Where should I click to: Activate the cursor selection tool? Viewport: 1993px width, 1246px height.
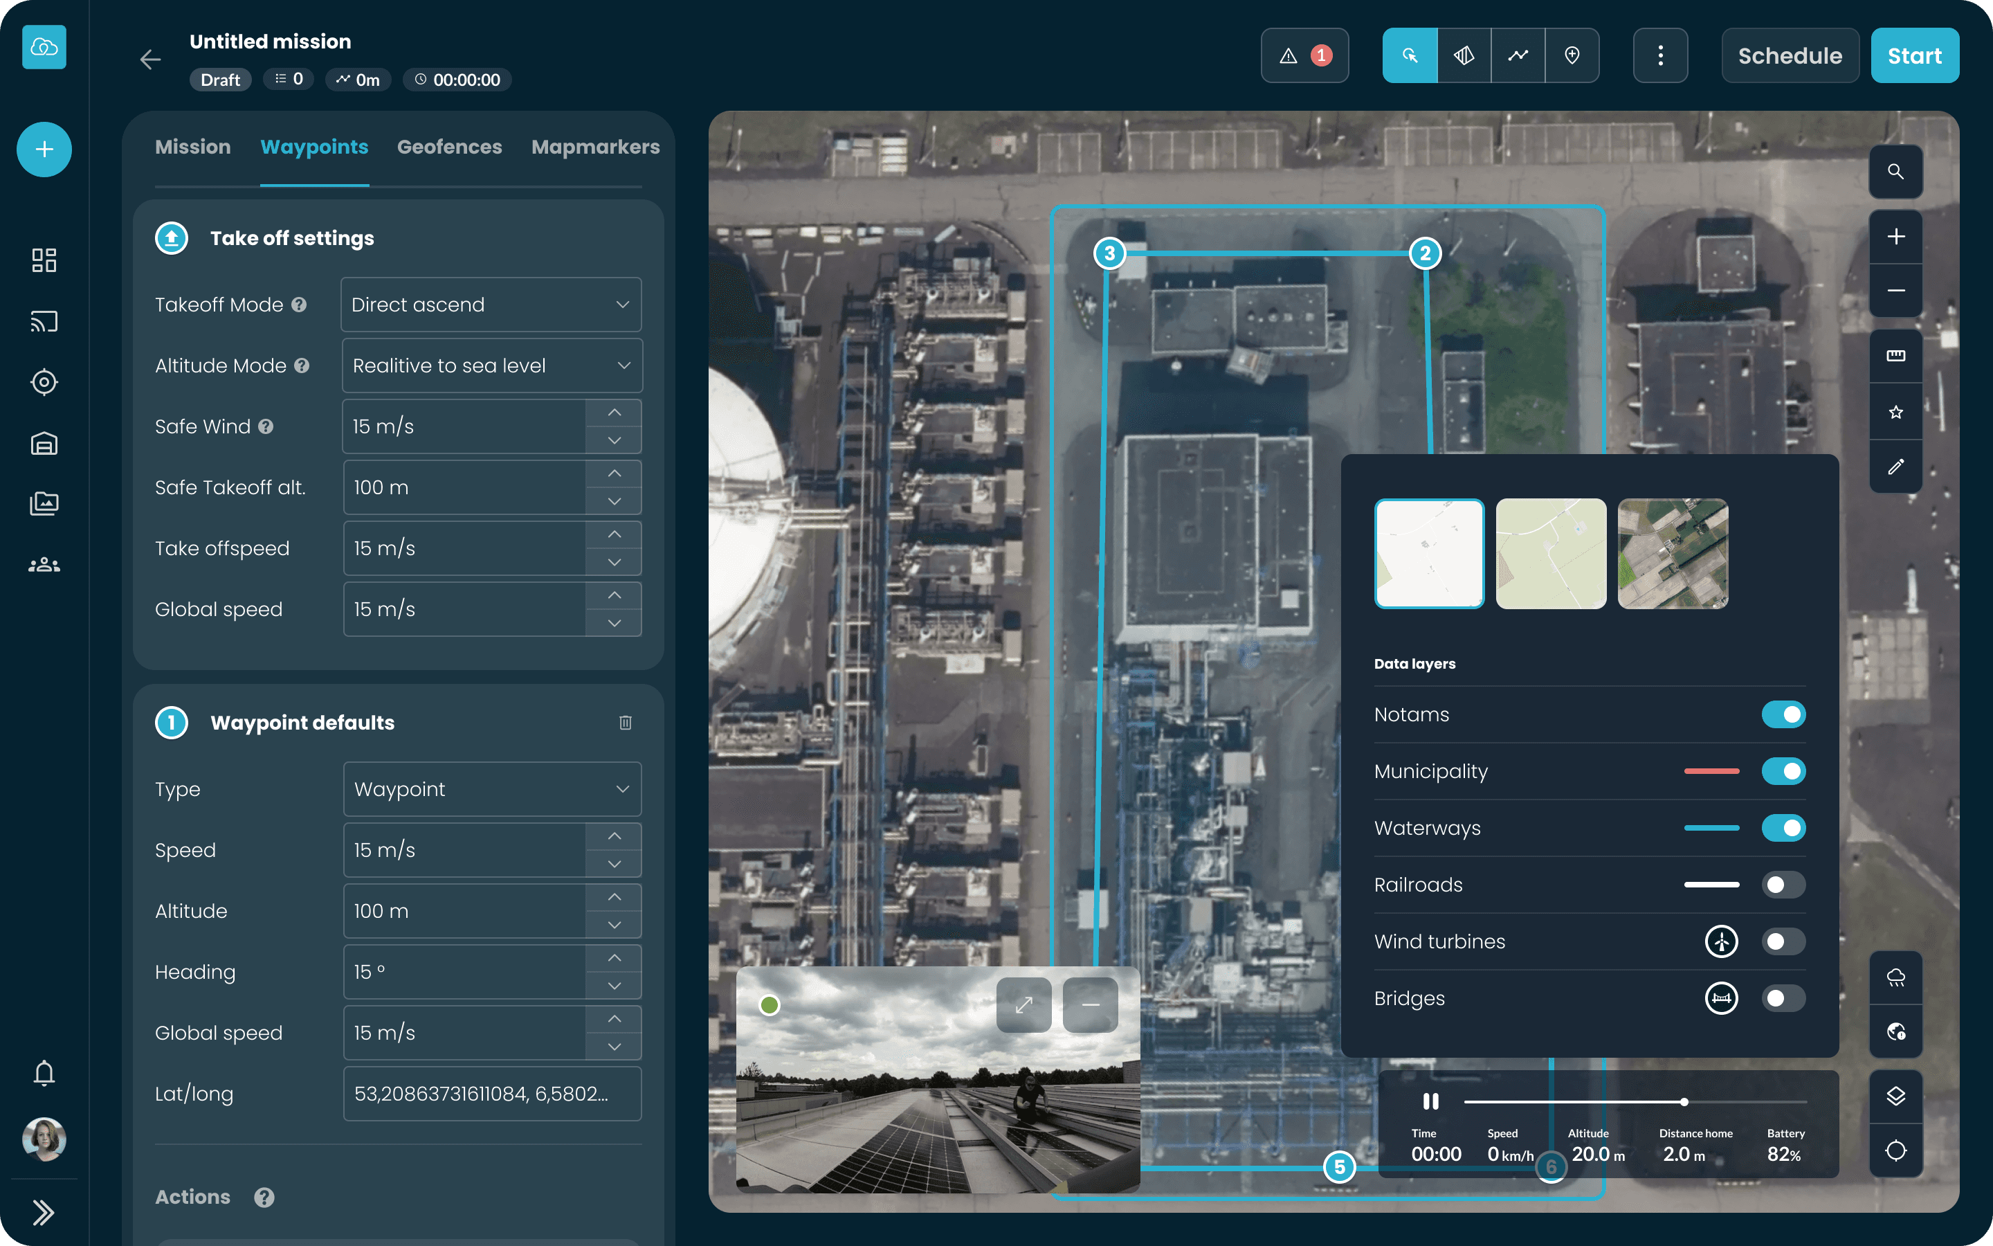click(1410, 55)
